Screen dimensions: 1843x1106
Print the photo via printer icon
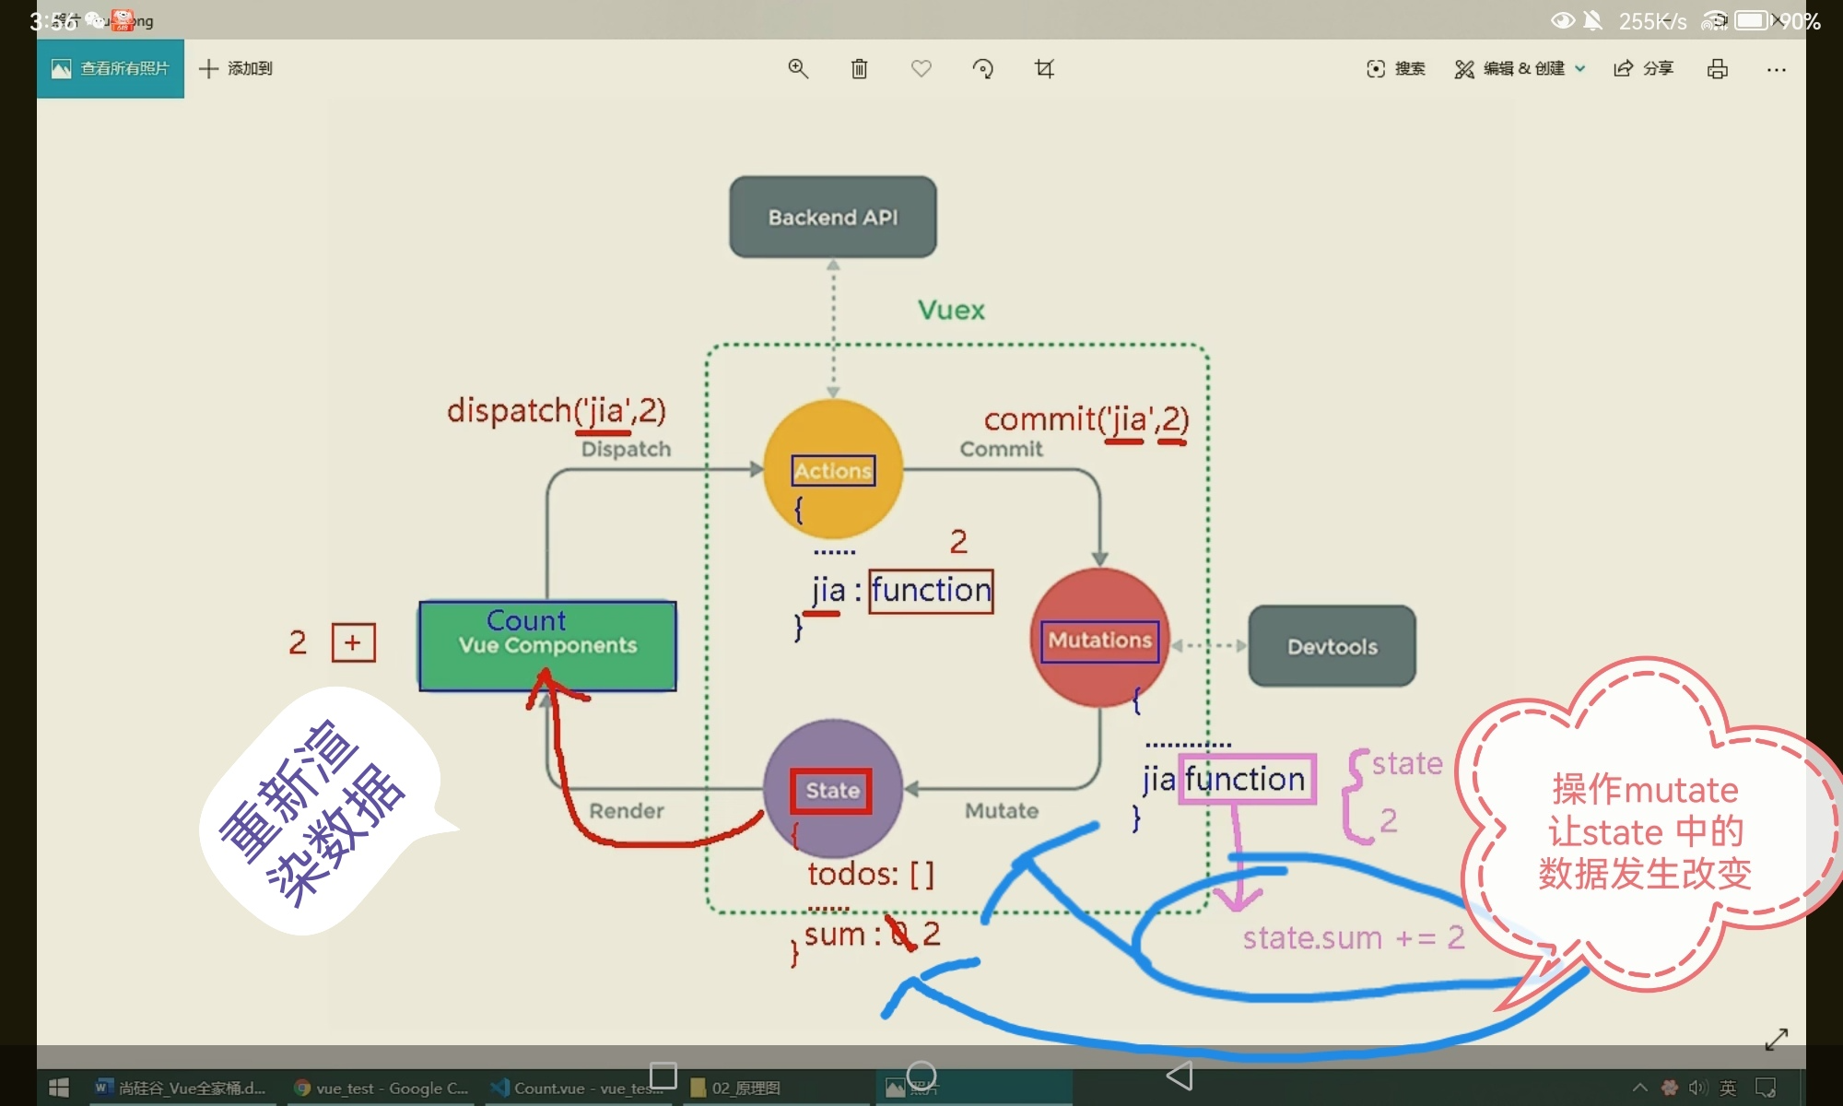[x=1717, y=68]
